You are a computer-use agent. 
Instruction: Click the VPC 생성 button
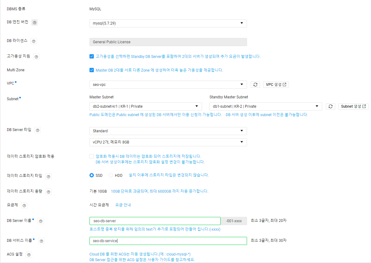pyautogui.click(x=276, y=85)
